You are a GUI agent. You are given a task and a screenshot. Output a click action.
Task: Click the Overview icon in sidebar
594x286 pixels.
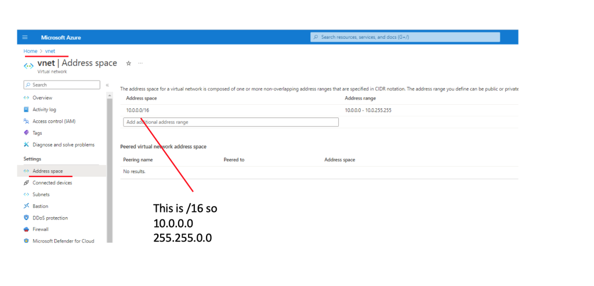click(26, 98)
